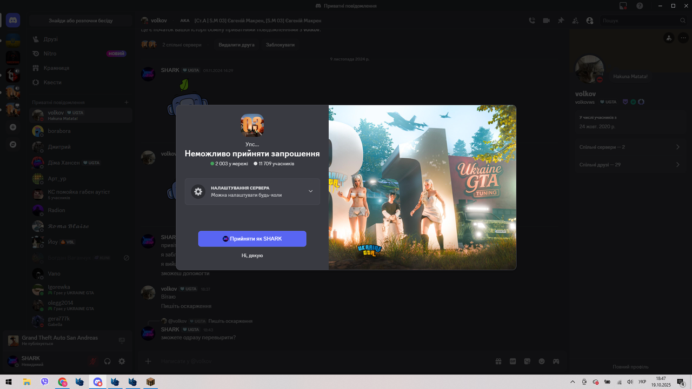The image size is (692, 389).
Task: Switch the УКР keyboard language indicator
Action: (642, 382)
